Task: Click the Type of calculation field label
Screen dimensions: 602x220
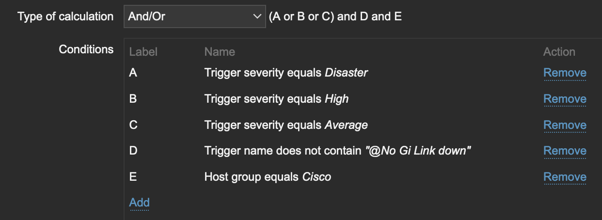Action: click(65, 16)
